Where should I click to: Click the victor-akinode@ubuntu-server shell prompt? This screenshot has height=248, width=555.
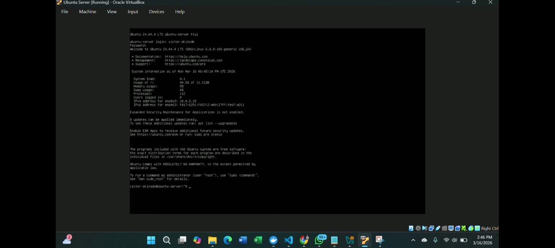(x=158, y=186)
